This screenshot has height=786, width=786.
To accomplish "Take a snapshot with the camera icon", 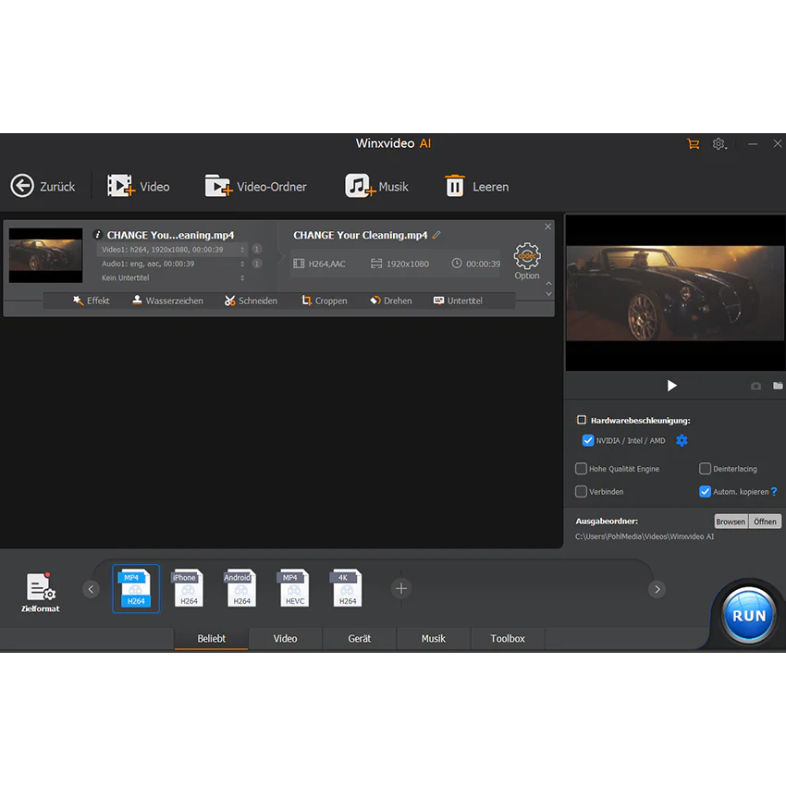I will pos(755,386).
